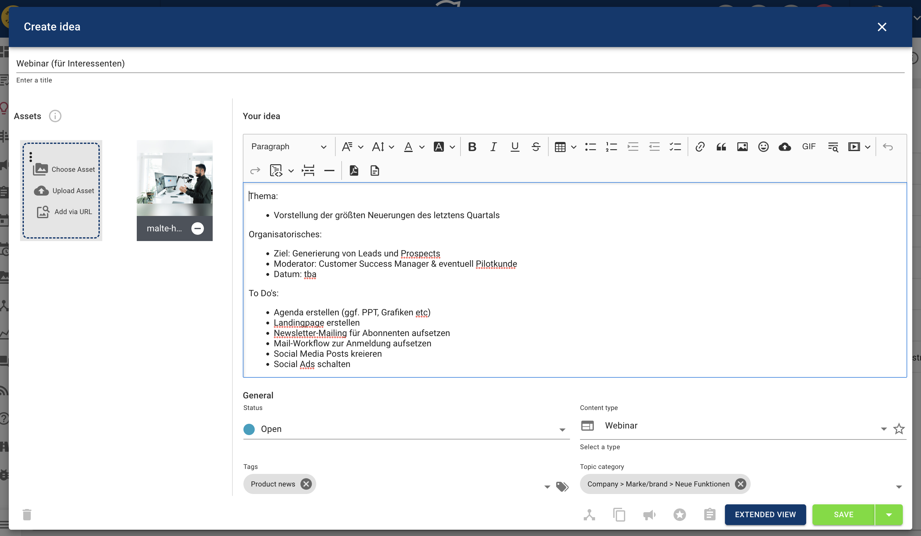Click the cloud upload toolbar icon

click(785, 147)
